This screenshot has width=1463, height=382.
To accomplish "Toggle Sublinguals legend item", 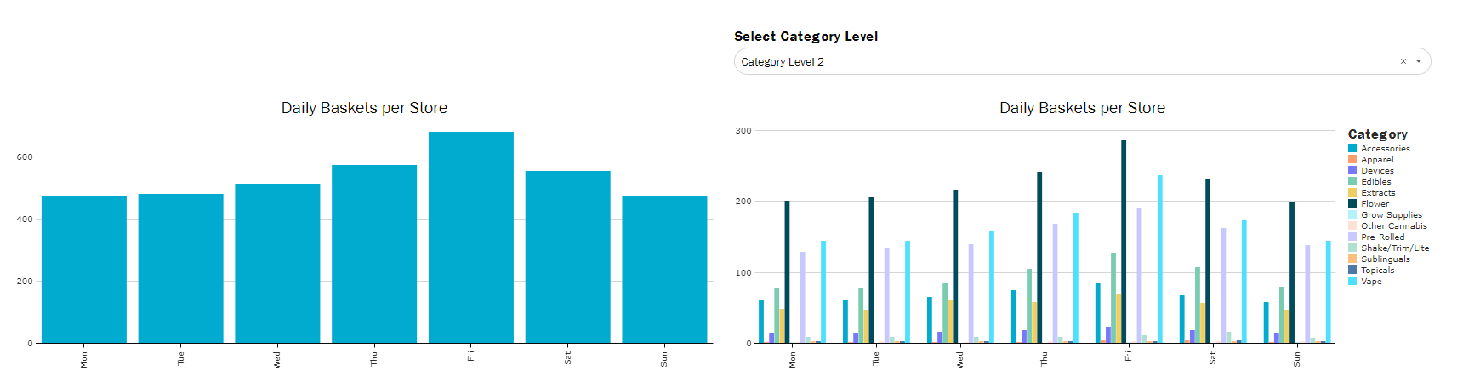I will (1385, 259).
